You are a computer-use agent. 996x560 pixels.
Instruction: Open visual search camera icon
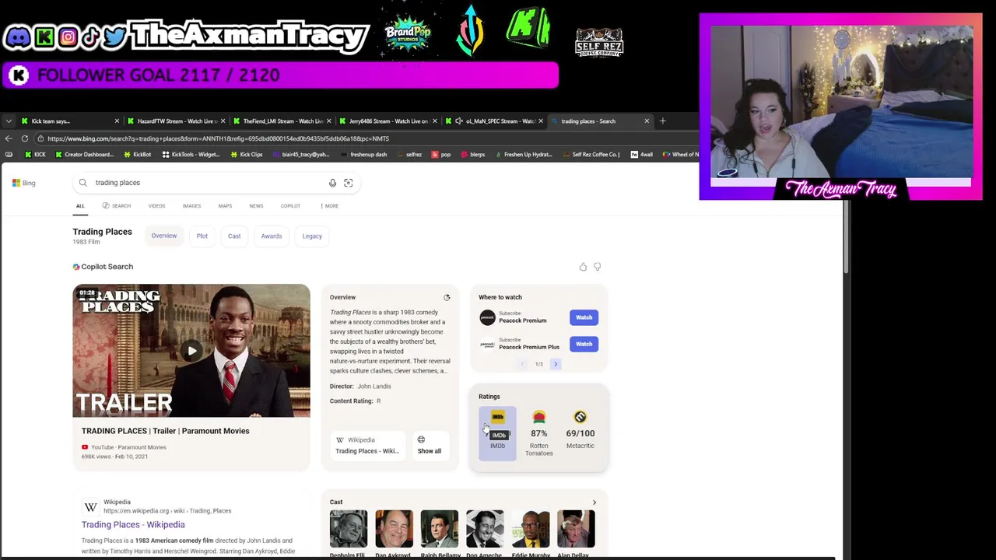[348, 183]
